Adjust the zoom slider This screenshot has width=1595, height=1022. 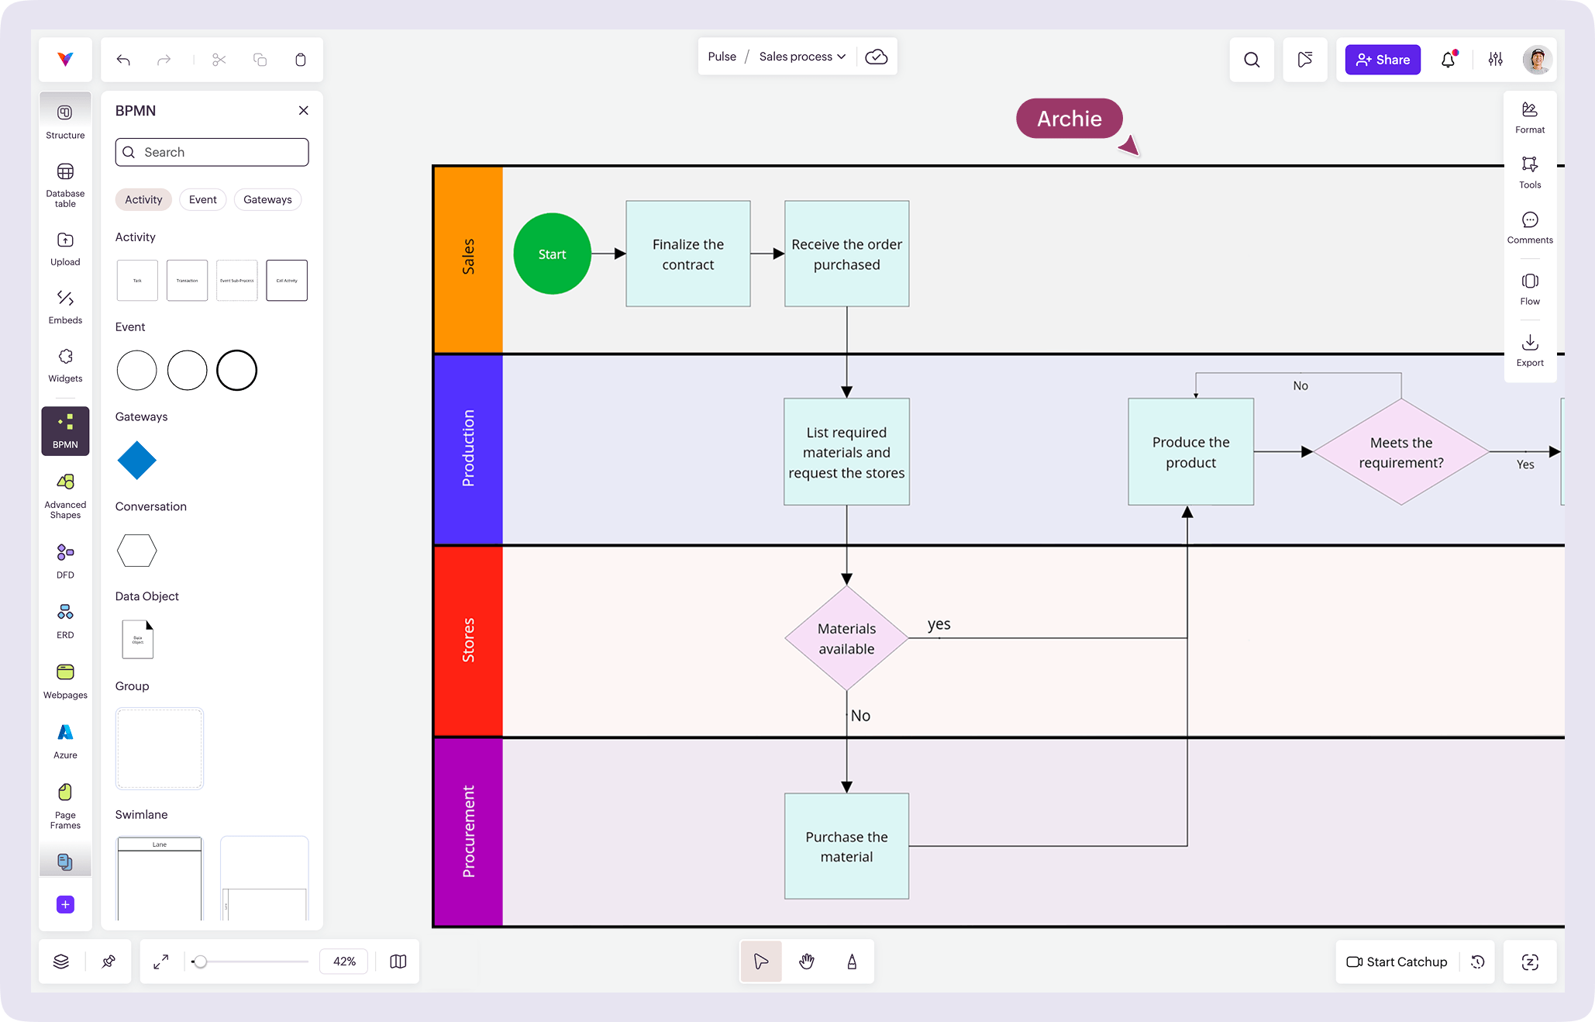203,962
